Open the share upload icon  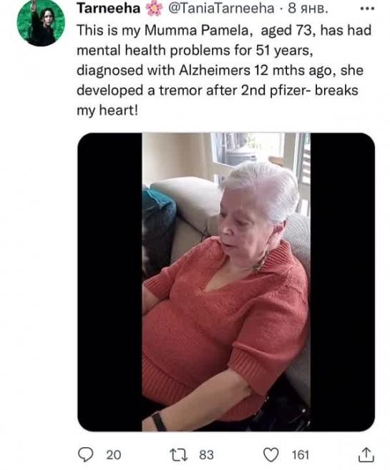366,454
